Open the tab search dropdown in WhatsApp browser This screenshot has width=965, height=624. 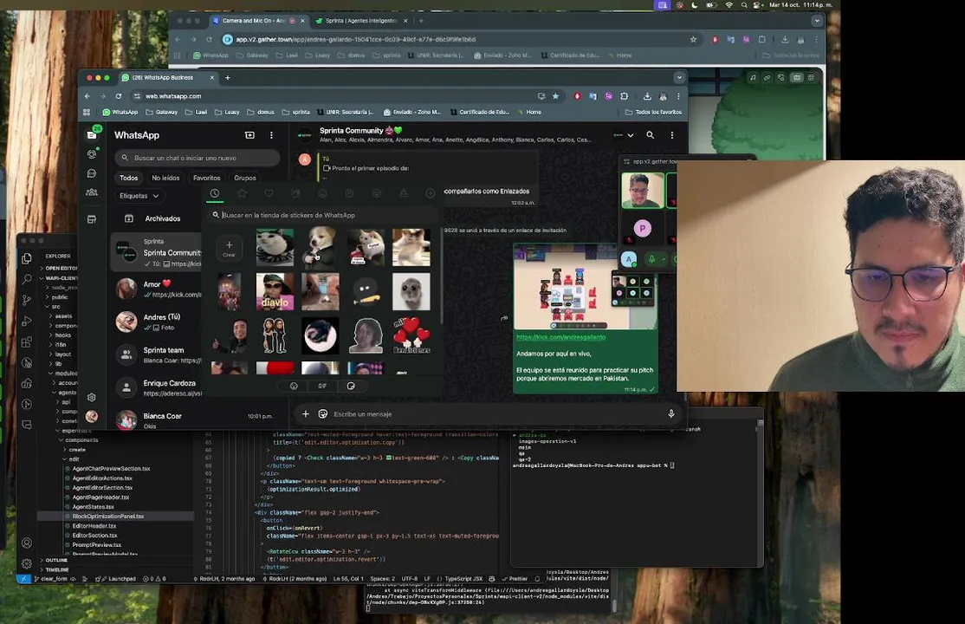point(679,78)
